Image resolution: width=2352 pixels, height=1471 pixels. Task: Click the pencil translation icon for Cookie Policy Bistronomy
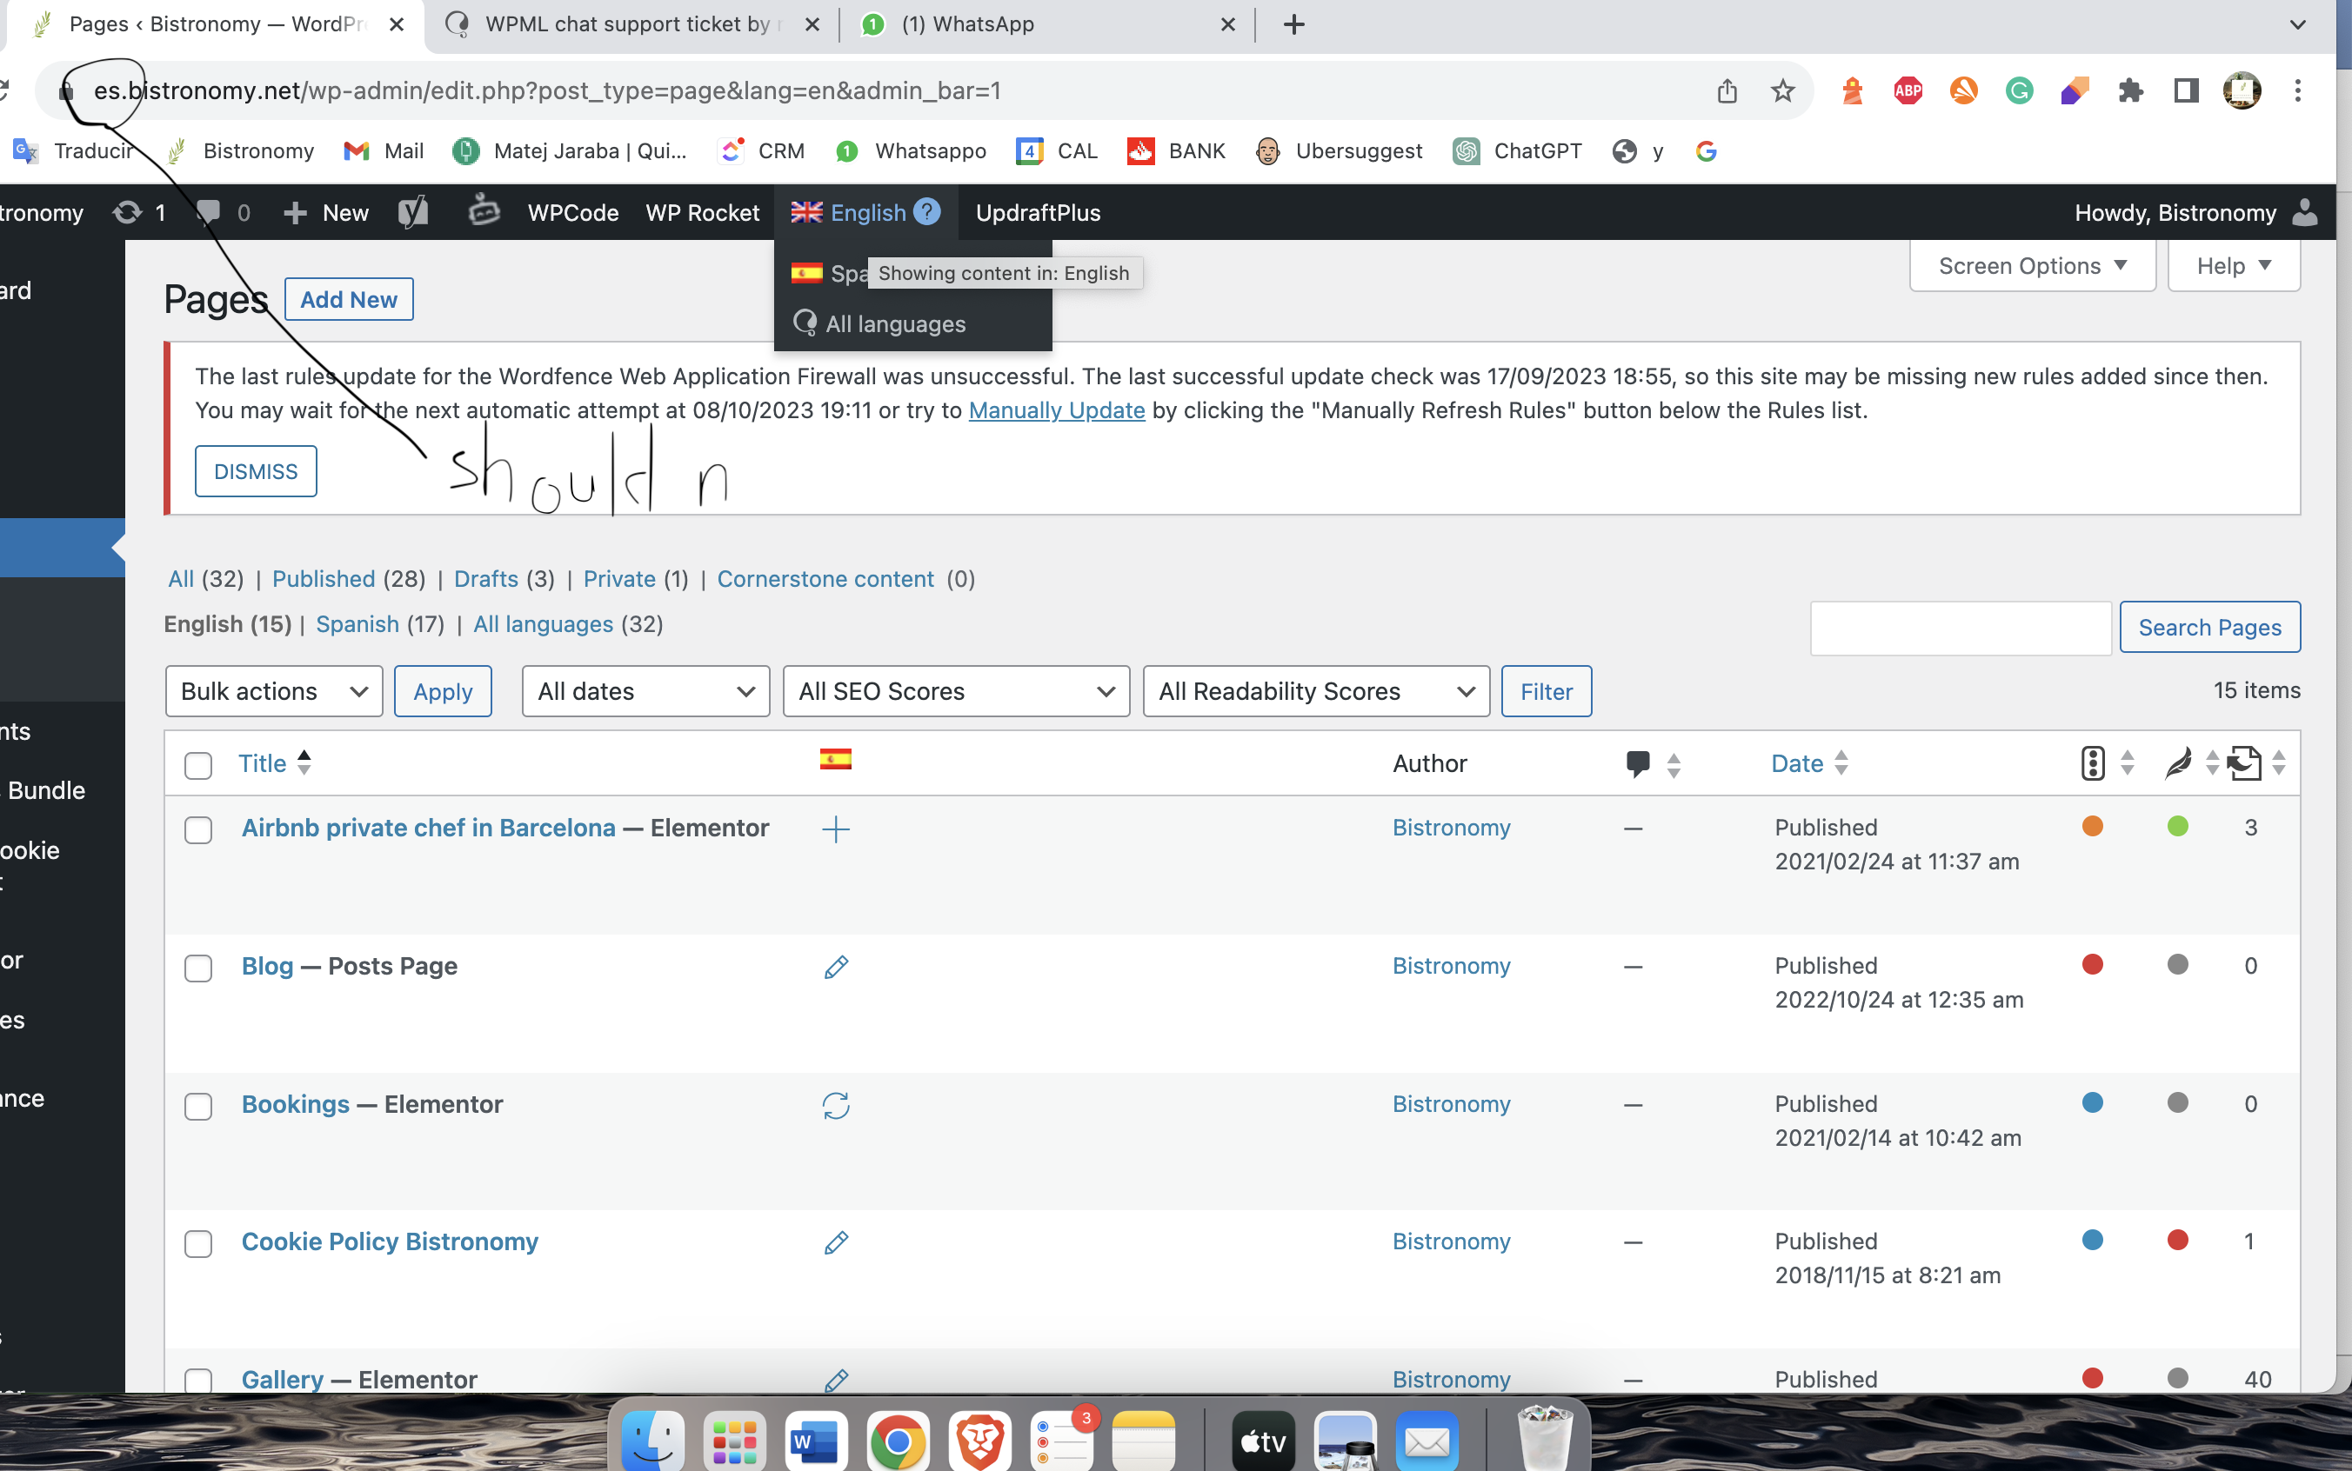(x=835, y=1242)
